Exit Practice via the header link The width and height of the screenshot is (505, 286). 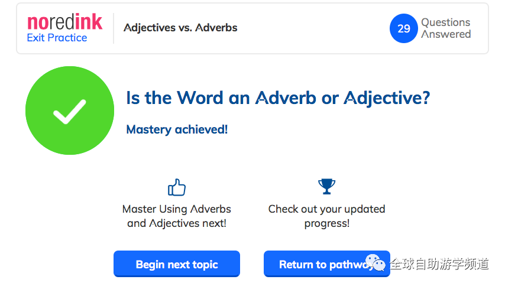(57, 38)
